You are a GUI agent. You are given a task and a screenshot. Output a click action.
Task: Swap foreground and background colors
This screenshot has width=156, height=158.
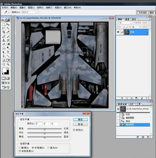pos(8,69)
